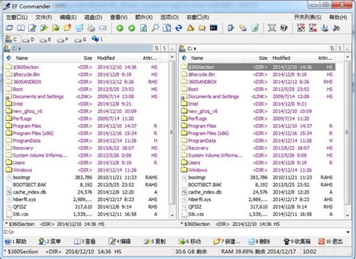Switch to drive E button

click(x=45, y=39)
